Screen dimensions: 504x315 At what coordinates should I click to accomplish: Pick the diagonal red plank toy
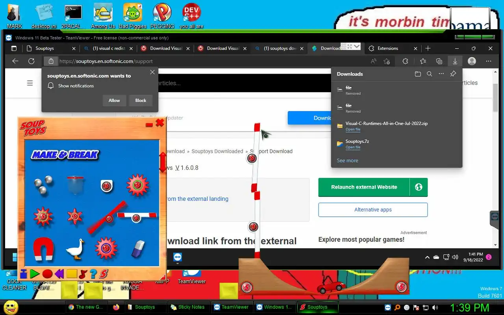[106, 217]
